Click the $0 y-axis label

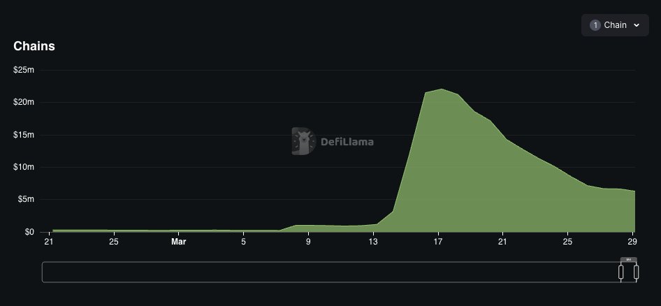click(x=29, y=232)
